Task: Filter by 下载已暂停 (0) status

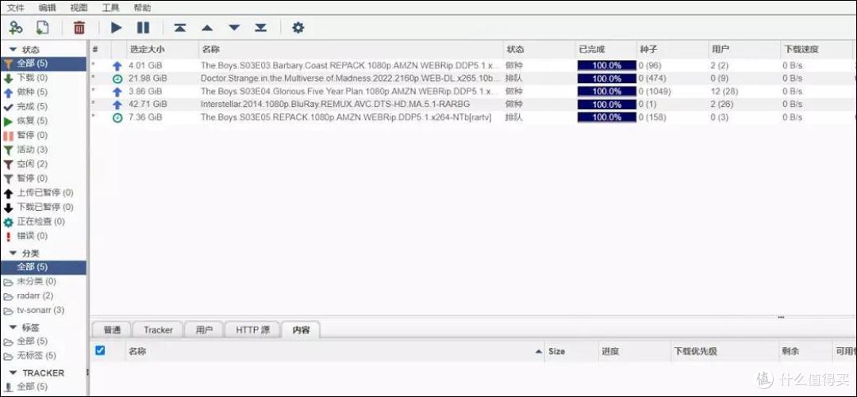Action: 43,207
